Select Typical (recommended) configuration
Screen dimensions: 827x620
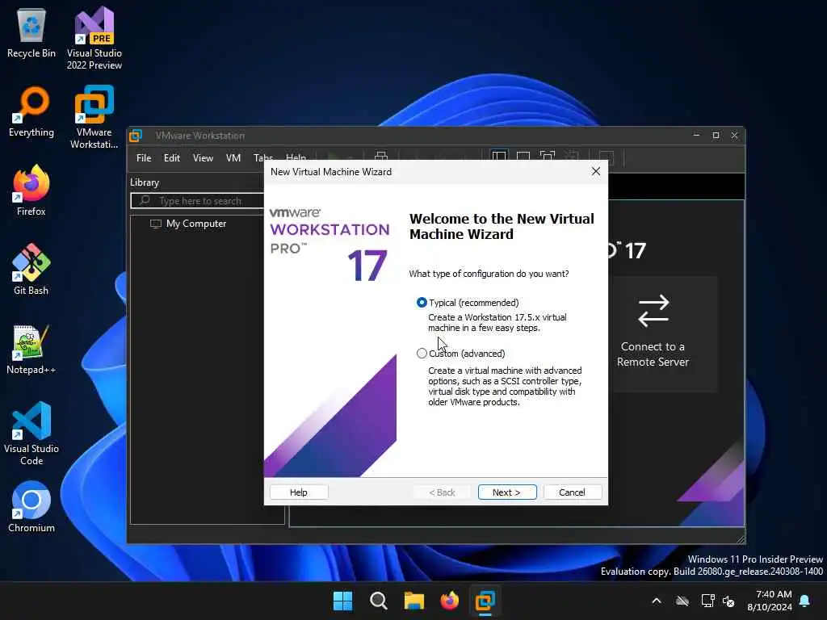[422, 303]
